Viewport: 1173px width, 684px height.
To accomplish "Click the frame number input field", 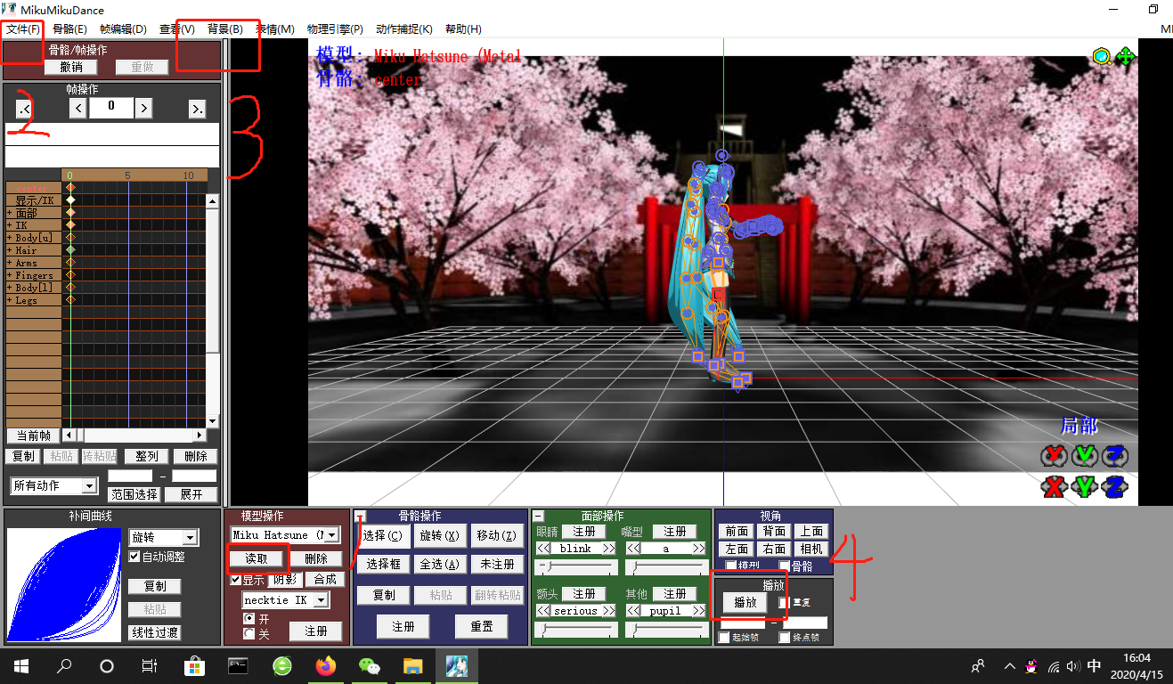I will click(x=111, y=108).
